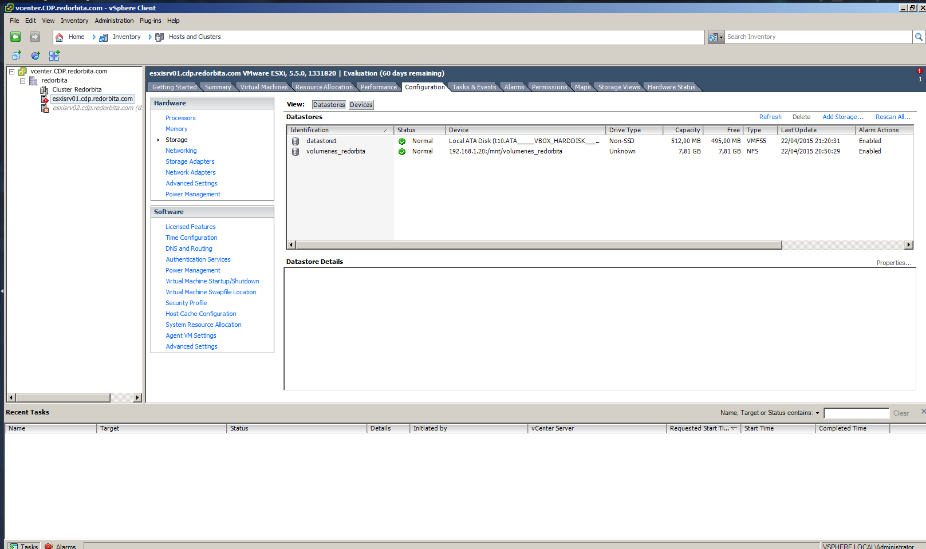This screenshot has width=926, height=549.
Task: Click the datastore1 disk icon
Action: coord(295,141)
